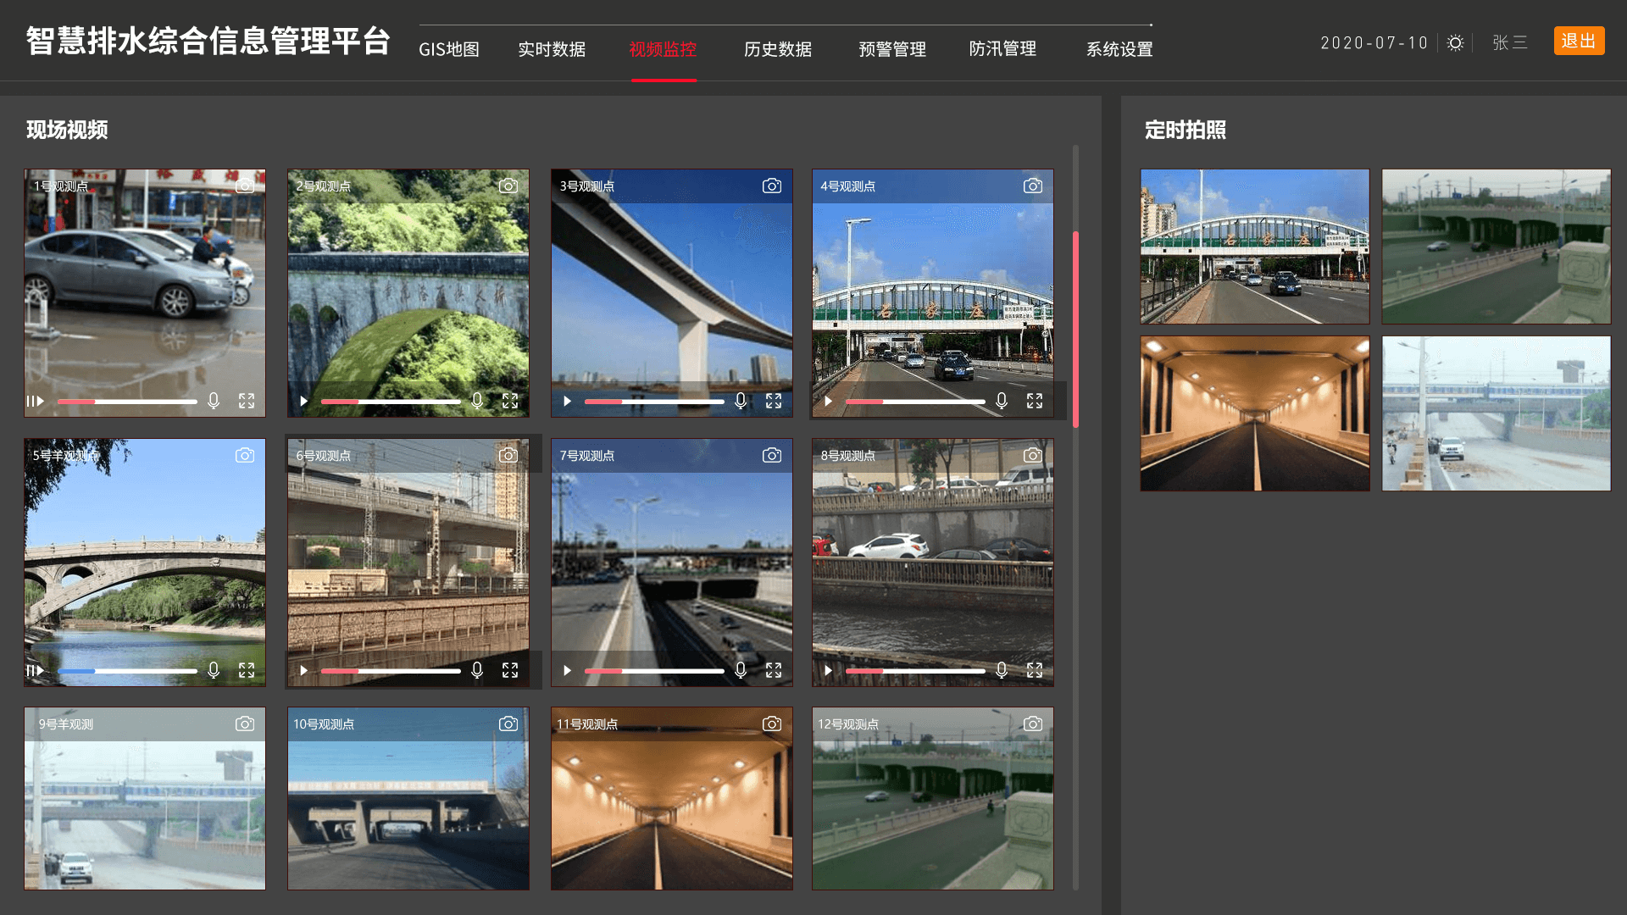1627x915 pixels.
Task: Open the 定时拍照 overpass bridge photo
Action: (x=1255, y=247)
